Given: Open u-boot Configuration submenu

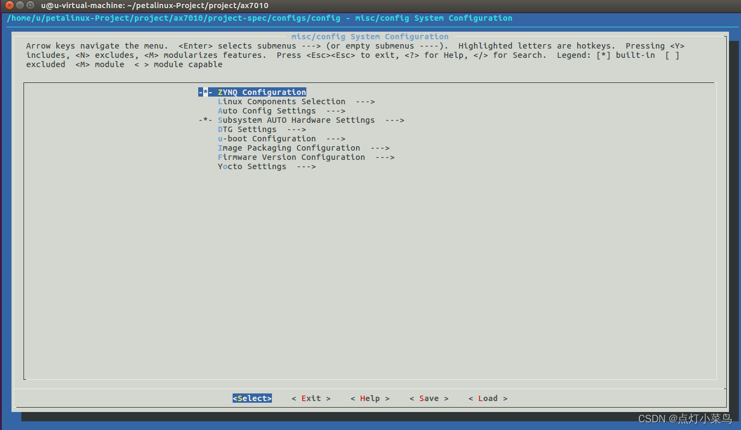Looking at the screenshot, I should 281,139.
